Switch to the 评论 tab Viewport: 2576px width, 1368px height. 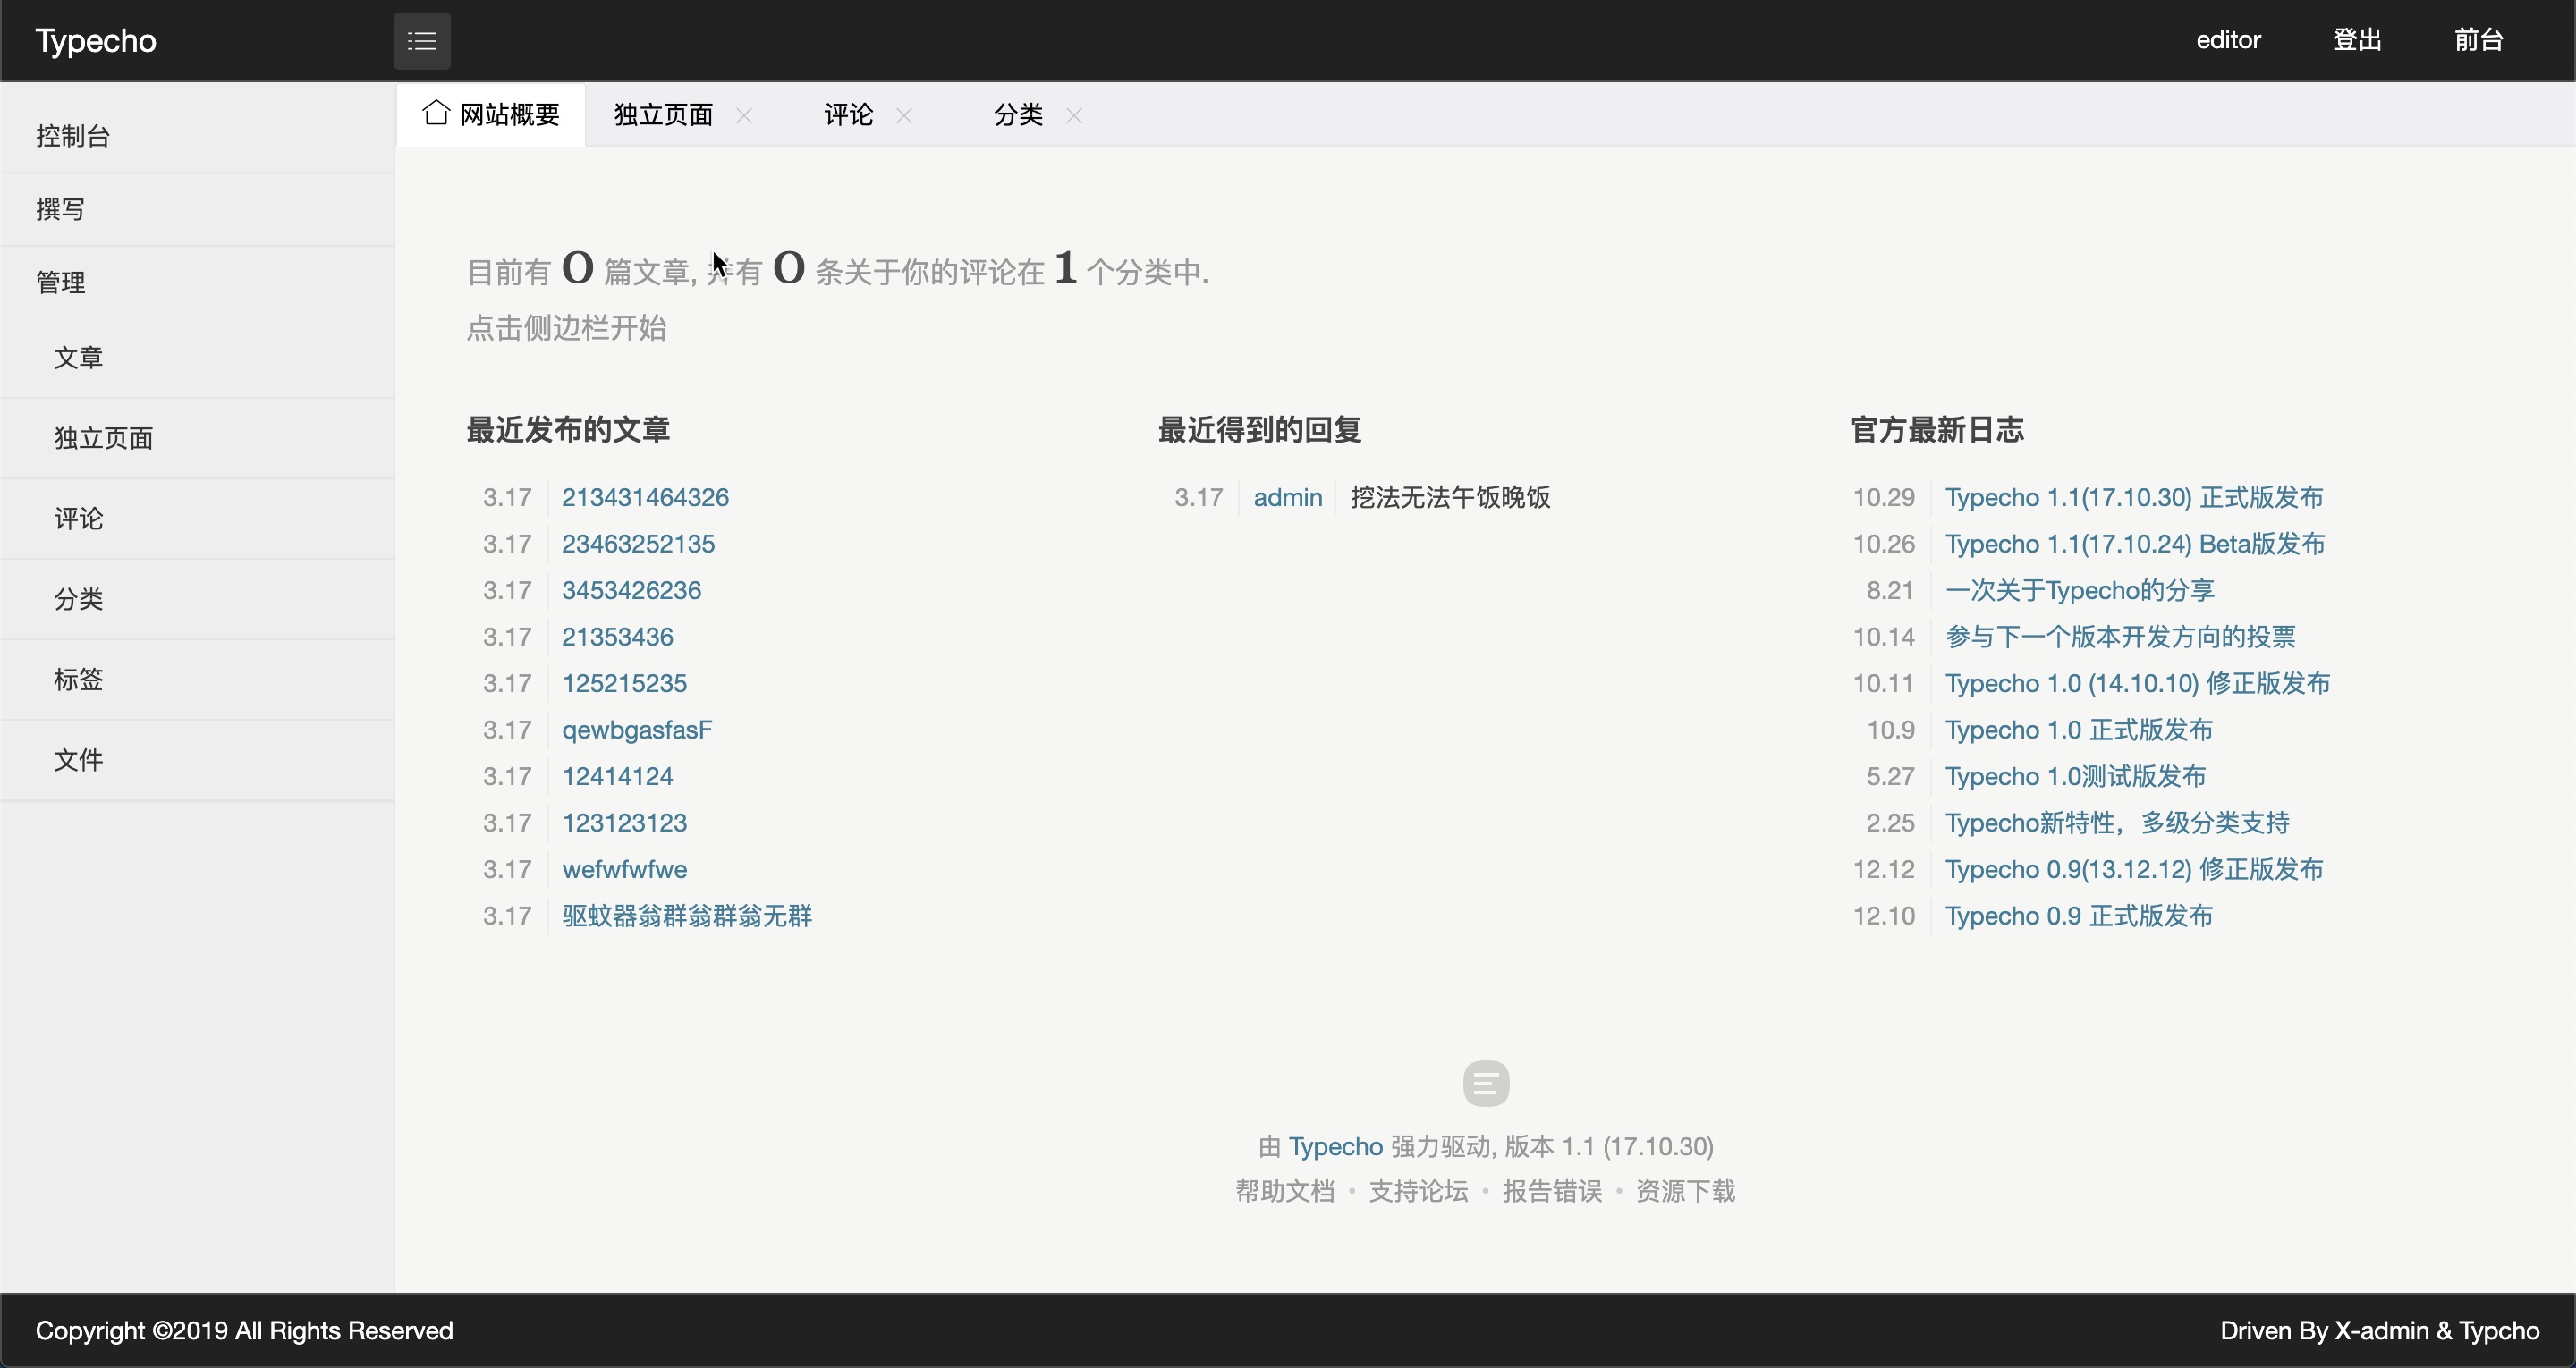(x=848, y=116)
